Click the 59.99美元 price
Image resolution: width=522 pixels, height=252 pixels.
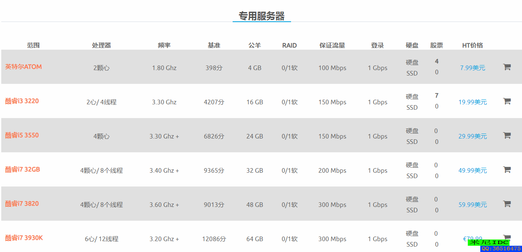pos(472,204)
